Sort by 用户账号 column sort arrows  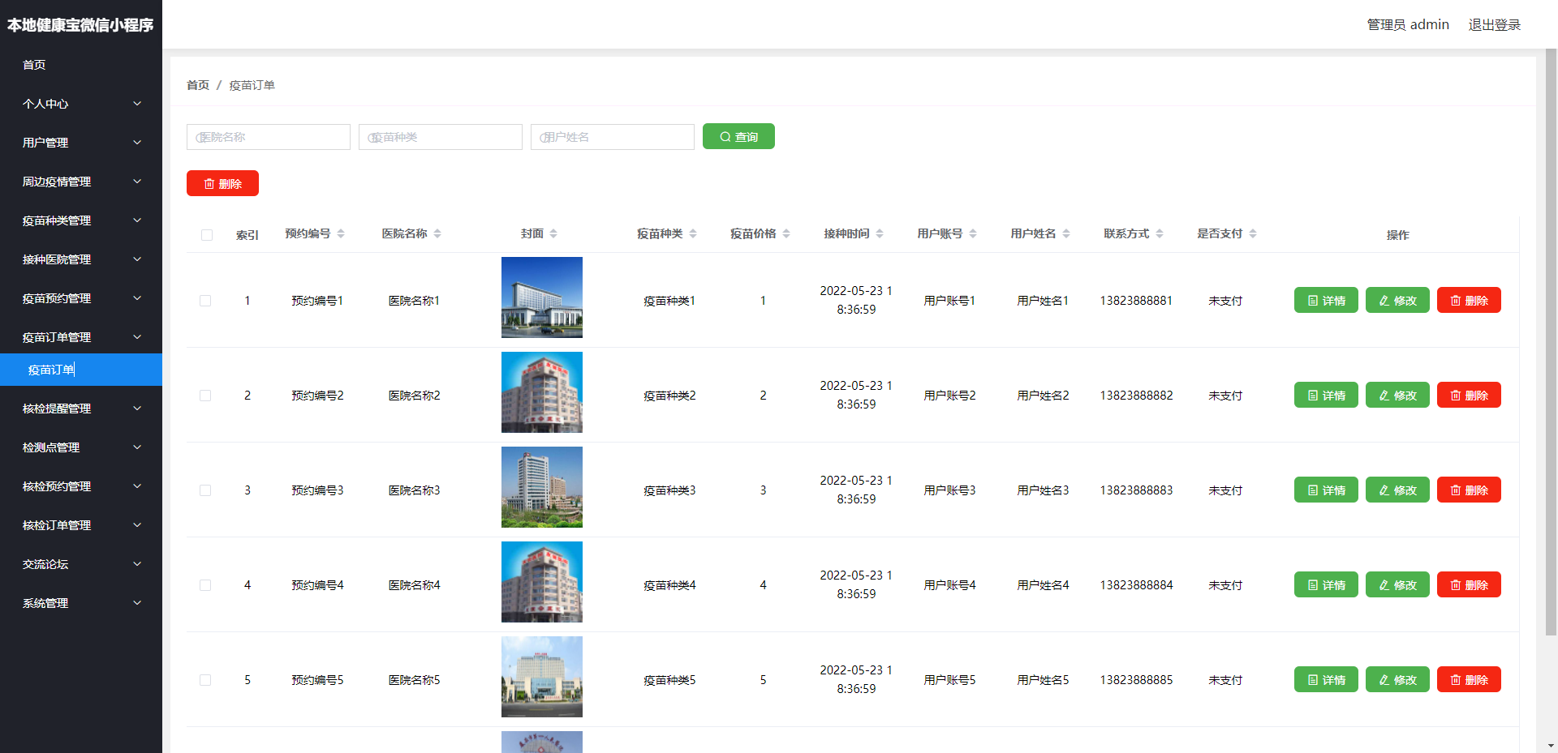973,233
